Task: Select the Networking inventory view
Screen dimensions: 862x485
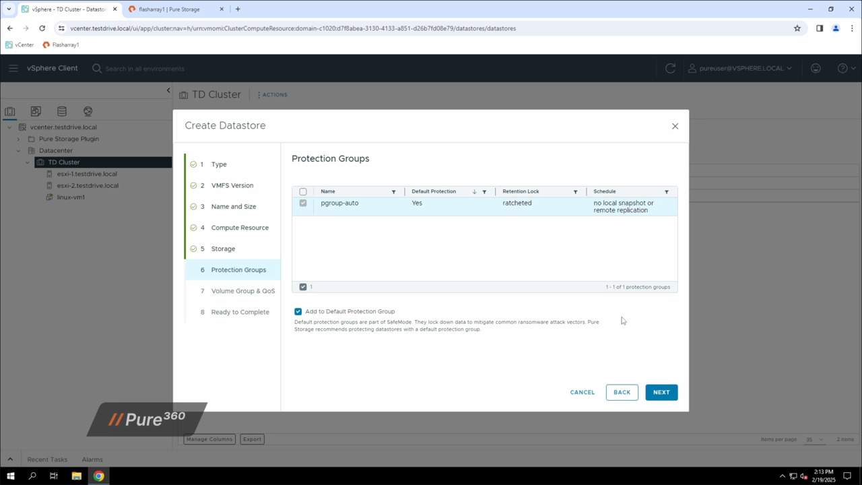Action: 88,112
